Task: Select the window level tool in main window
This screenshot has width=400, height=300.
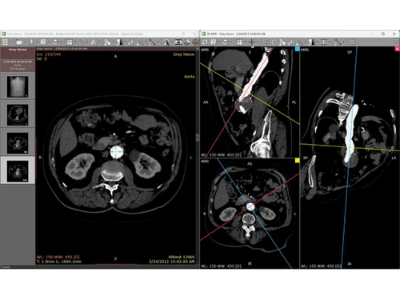Action: point(119,42)
